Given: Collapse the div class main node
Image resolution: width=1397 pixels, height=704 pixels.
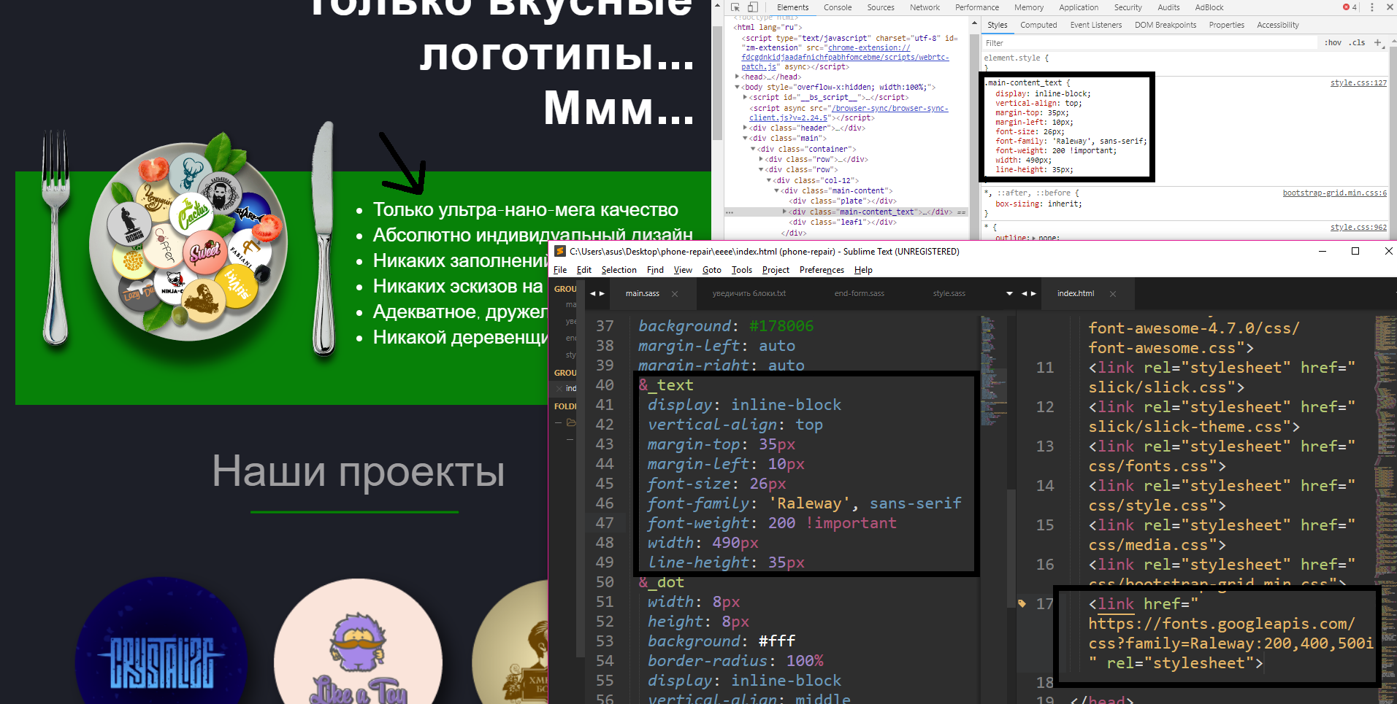Looking at the screenshot, I should (x=745, y=138).
